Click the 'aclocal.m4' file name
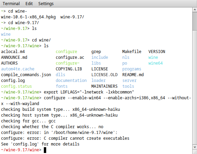The width and height of the screenshot is (197, 154). pos(13,52)
